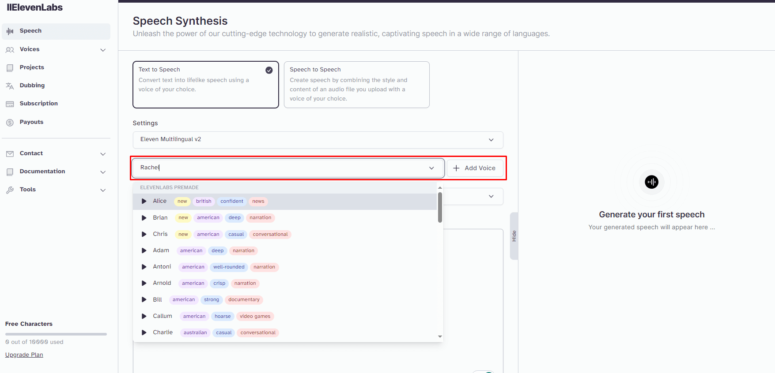The height and width of the screenshot is (373, 775).
Task: Play the Callum voice preview
Action: point(144,316)
